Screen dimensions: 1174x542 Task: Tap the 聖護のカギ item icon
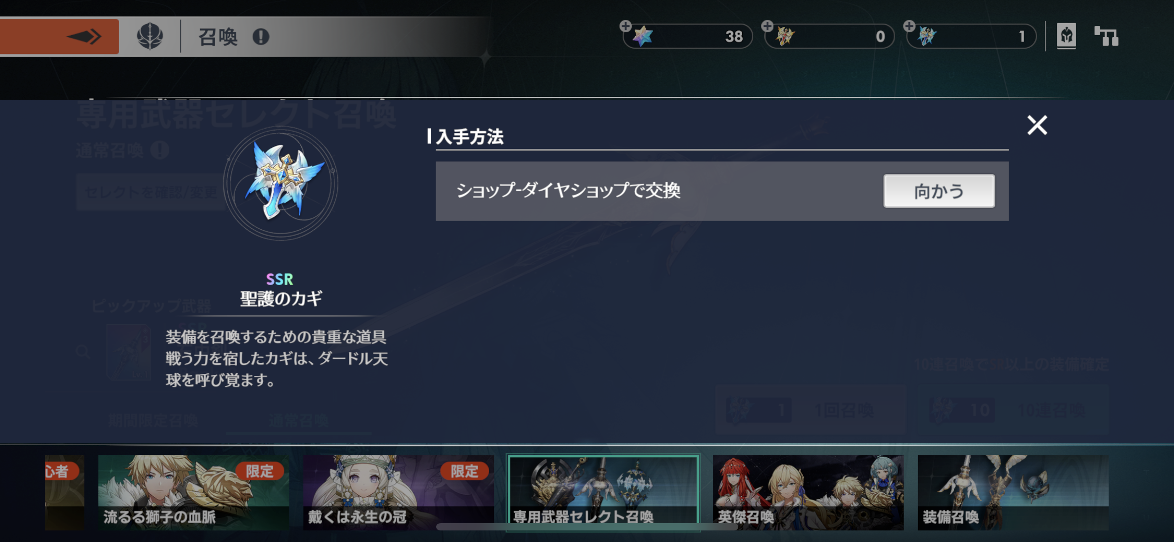(x=281, y=184)
